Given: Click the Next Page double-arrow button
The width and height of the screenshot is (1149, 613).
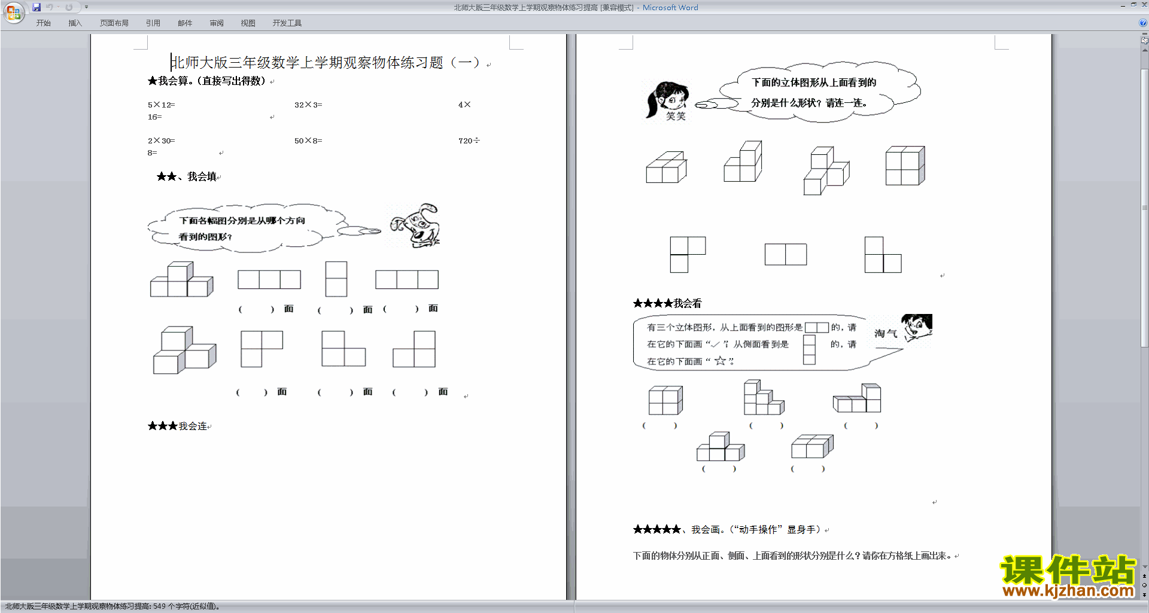Looking at the screenshot, I should pyautogui.click(x=1145, y=594).
